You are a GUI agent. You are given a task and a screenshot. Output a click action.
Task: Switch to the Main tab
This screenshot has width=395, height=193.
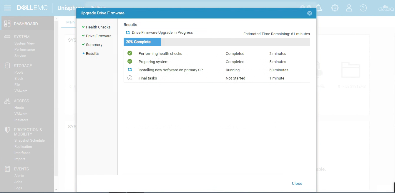[x=70, y=22]
